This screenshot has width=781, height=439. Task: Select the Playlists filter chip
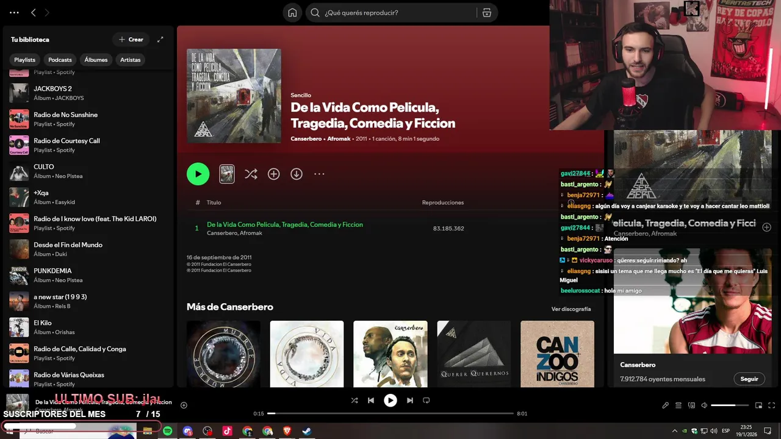pos(25,60)
